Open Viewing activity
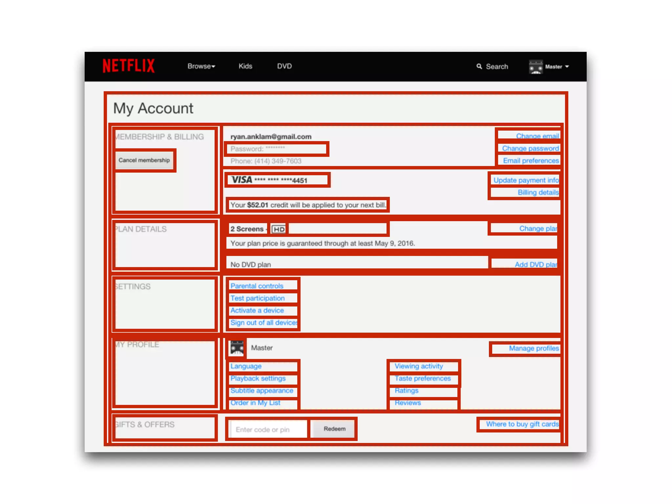672x504 pixels. click(x=419, y=366)
